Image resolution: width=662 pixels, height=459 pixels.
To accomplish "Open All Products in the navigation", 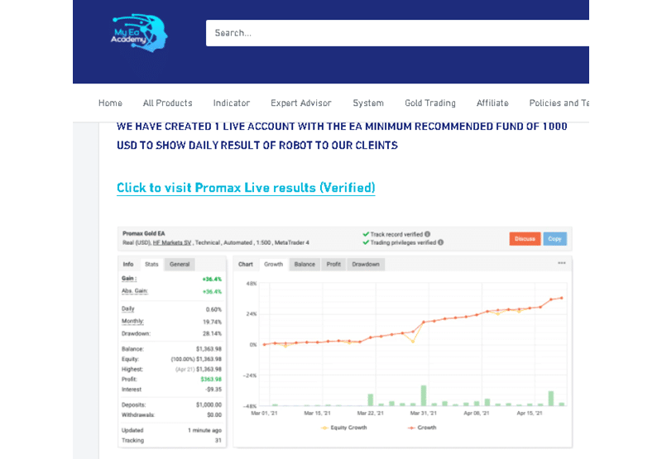I will (168, 103).
